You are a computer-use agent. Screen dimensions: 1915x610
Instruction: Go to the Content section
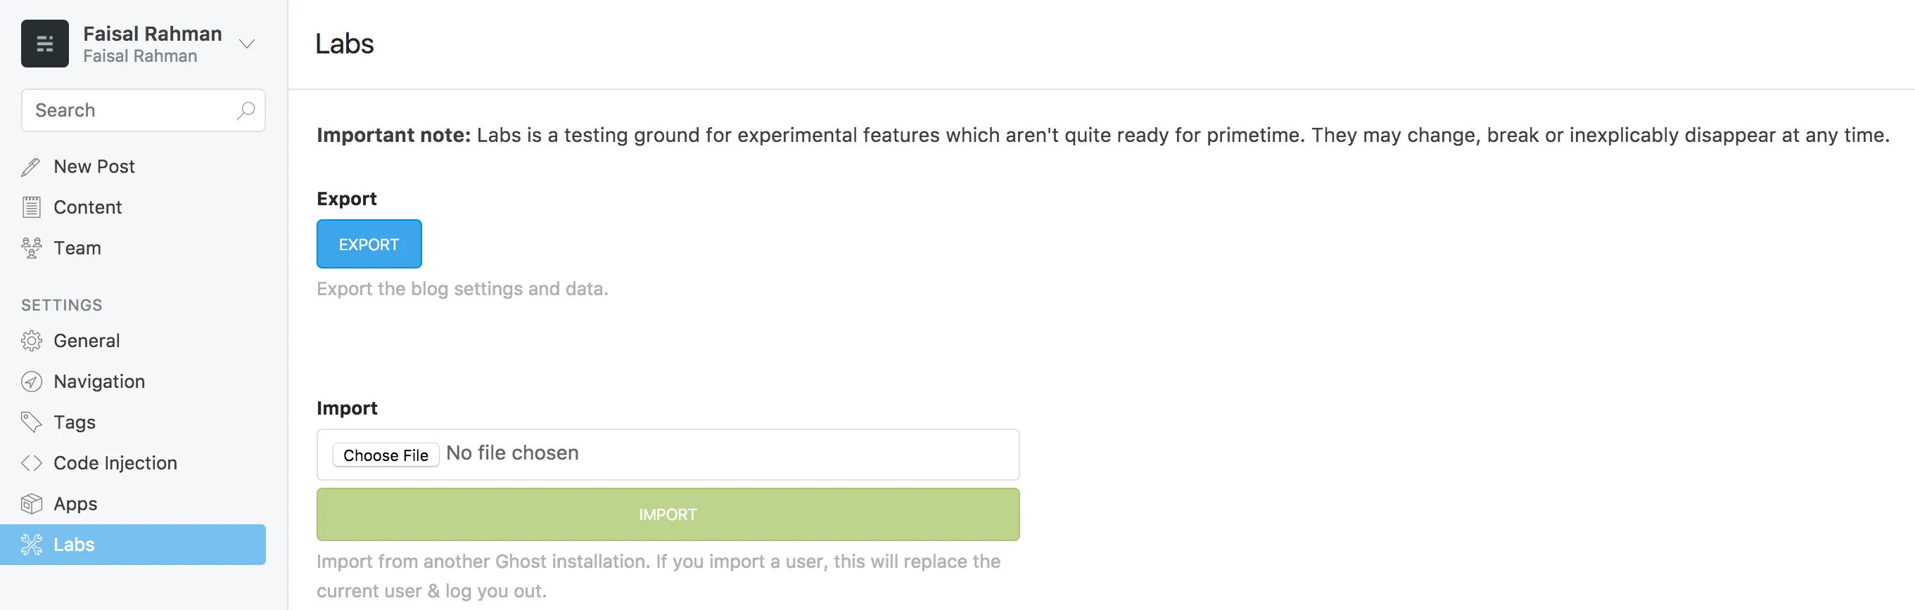[x=88, y=207]
